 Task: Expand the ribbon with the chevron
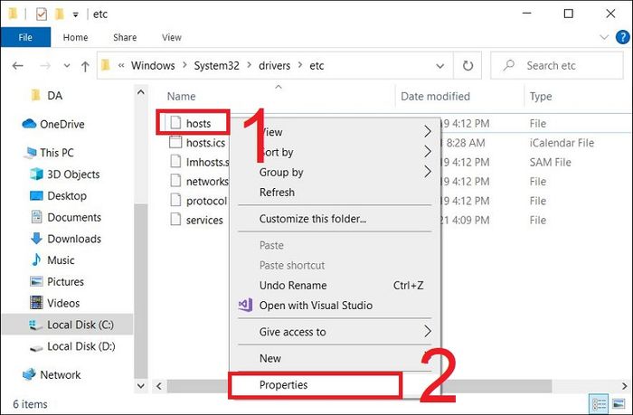[x=604, y=38]
